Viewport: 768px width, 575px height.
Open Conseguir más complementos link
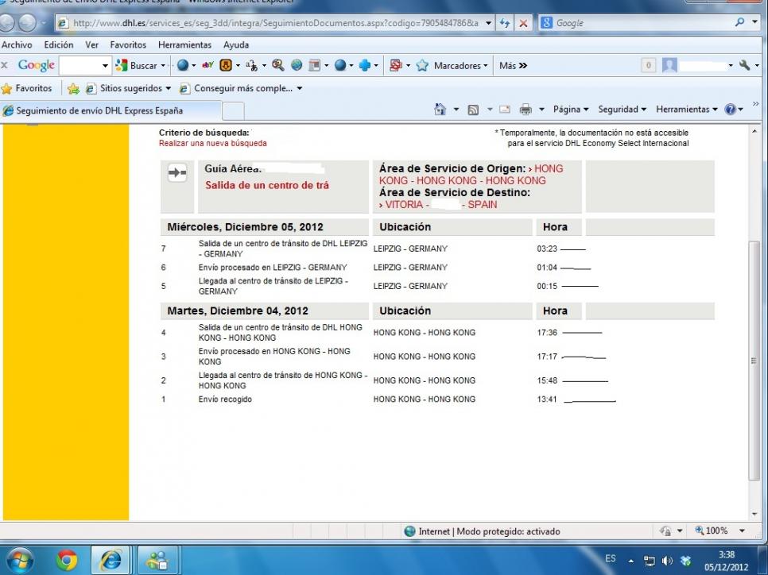point(240,89)
